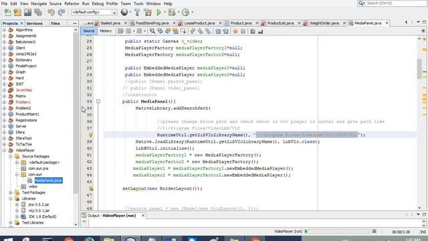Collapse the VideoPlayer project node

4,150
